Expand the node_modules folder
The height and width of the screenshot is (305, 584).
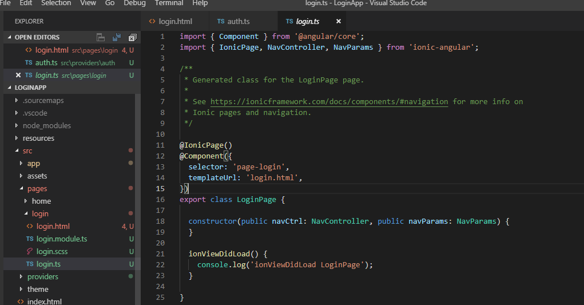15,126
